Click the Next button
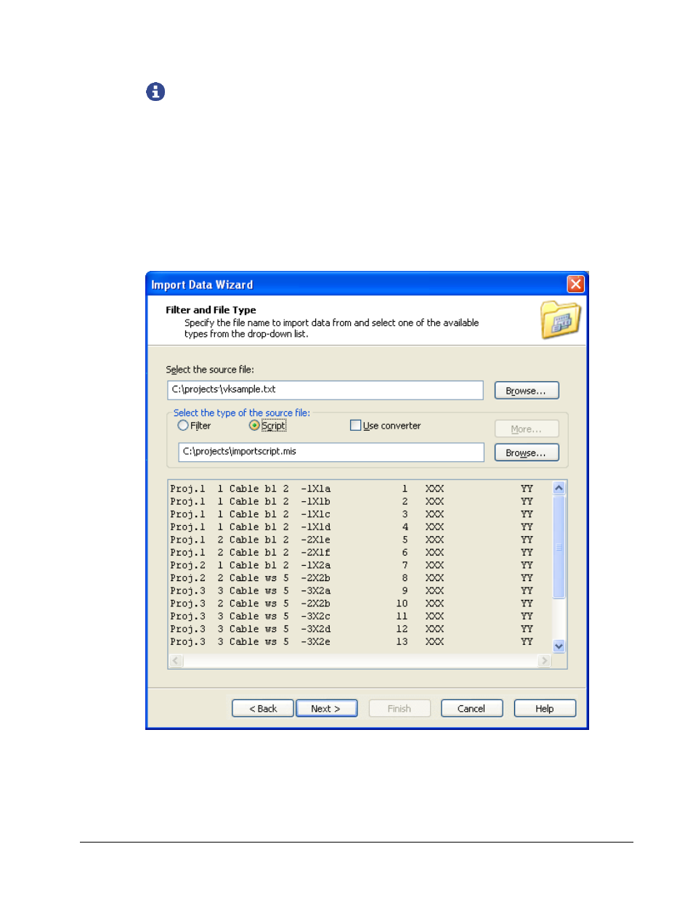 tap(326, 709)
